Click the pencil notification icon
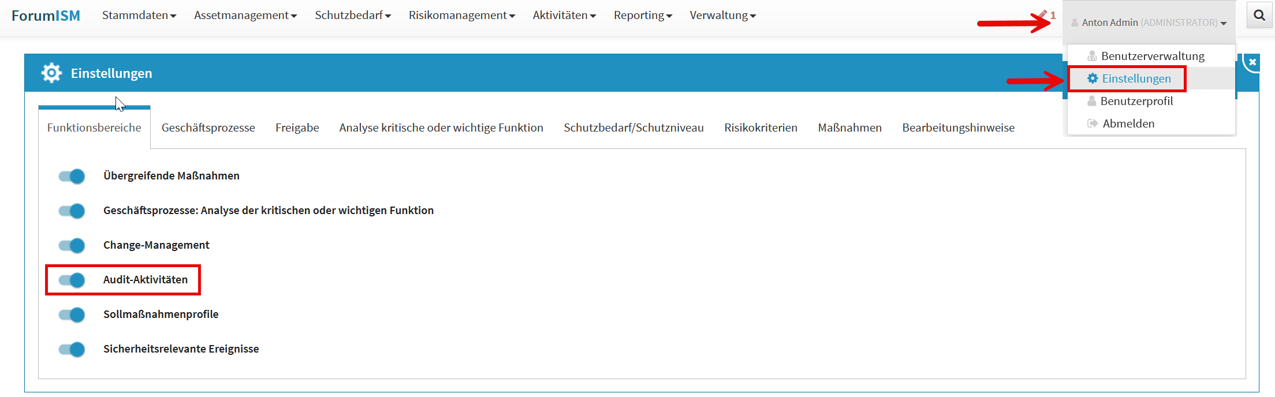This screenshot has height=397, width=1275. click(x=1043, y=14)
